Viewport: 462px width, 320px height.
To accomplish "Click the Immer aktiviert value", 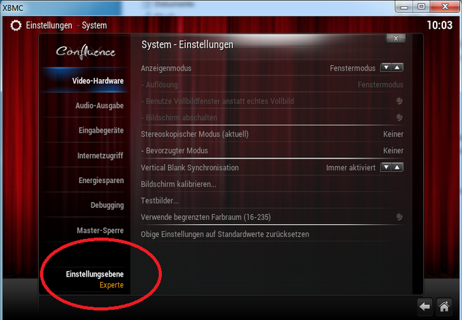I will [351, 167].
